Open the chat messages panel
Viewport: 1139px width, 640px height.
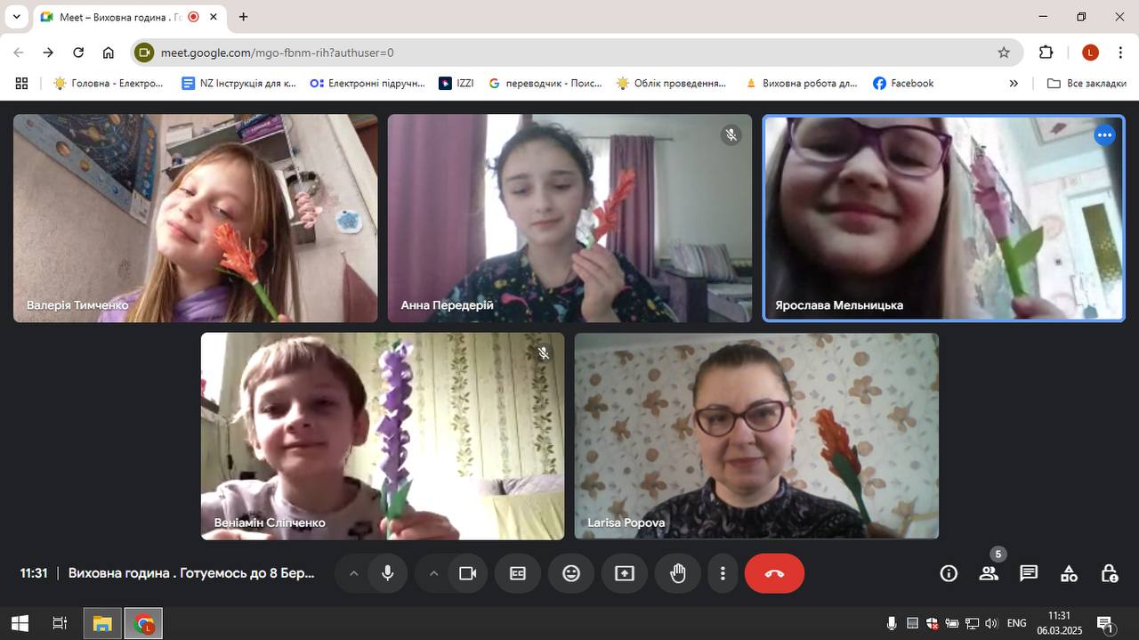pos(1029,573)
